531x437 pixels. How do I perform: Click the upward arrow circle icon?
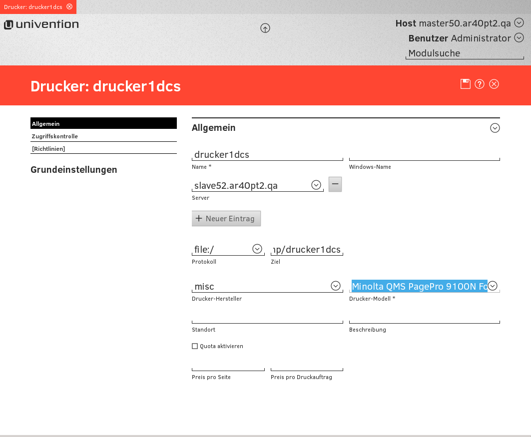point(265,28)
